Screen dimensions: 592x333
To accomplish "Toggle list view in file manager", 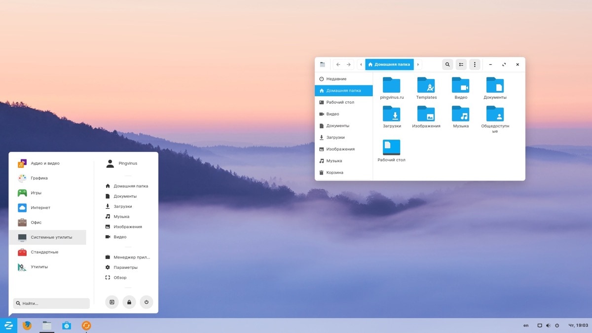I will (x=461, y=65).
